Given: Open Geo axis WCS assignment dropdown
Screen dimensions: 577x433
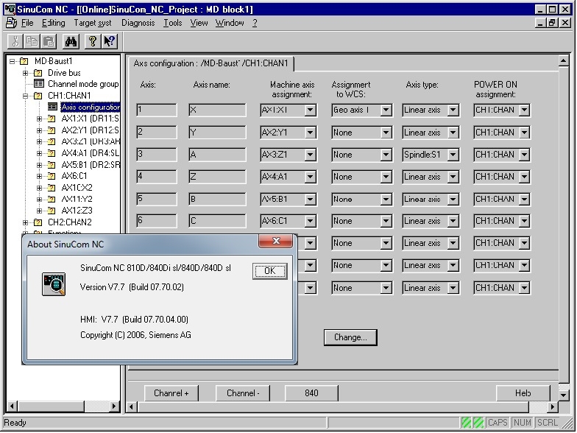Looking at the screenshot, I should (x=386, y=110).
